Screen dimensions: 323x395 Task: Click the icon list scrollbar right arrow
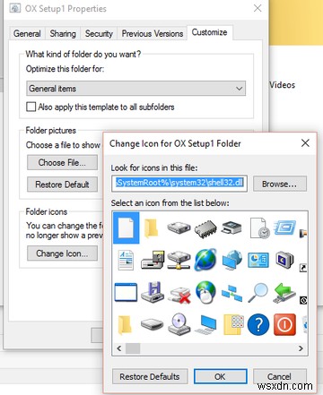coord(301,348)
